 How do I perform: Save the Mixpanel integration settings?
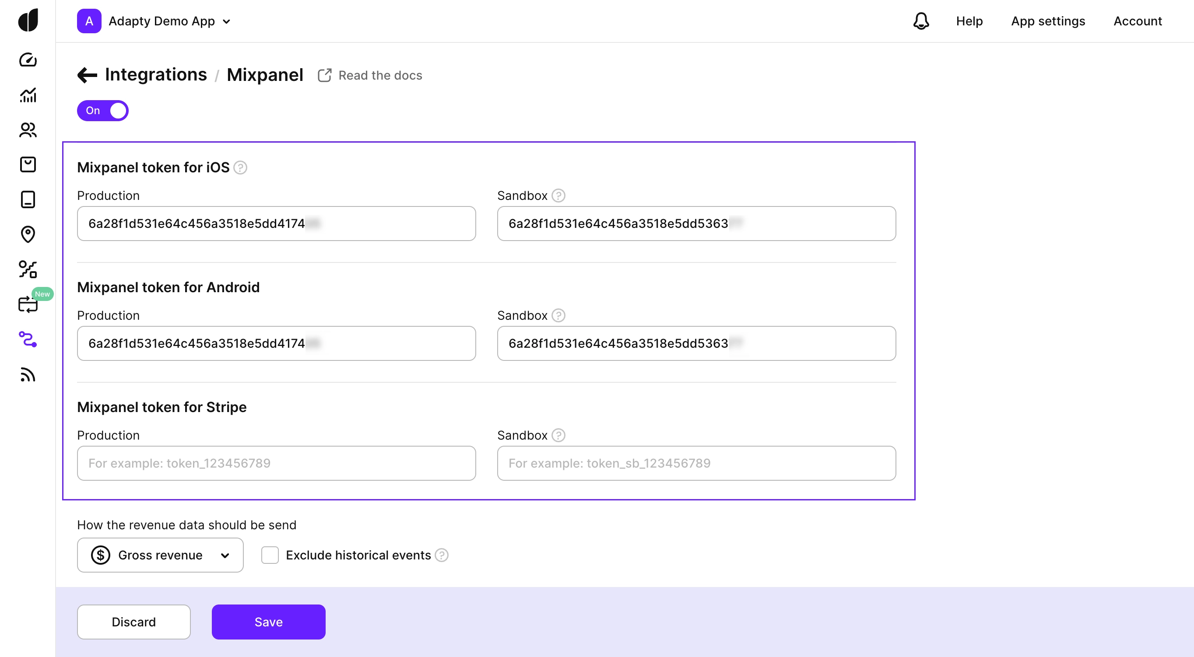coord(268,622)
